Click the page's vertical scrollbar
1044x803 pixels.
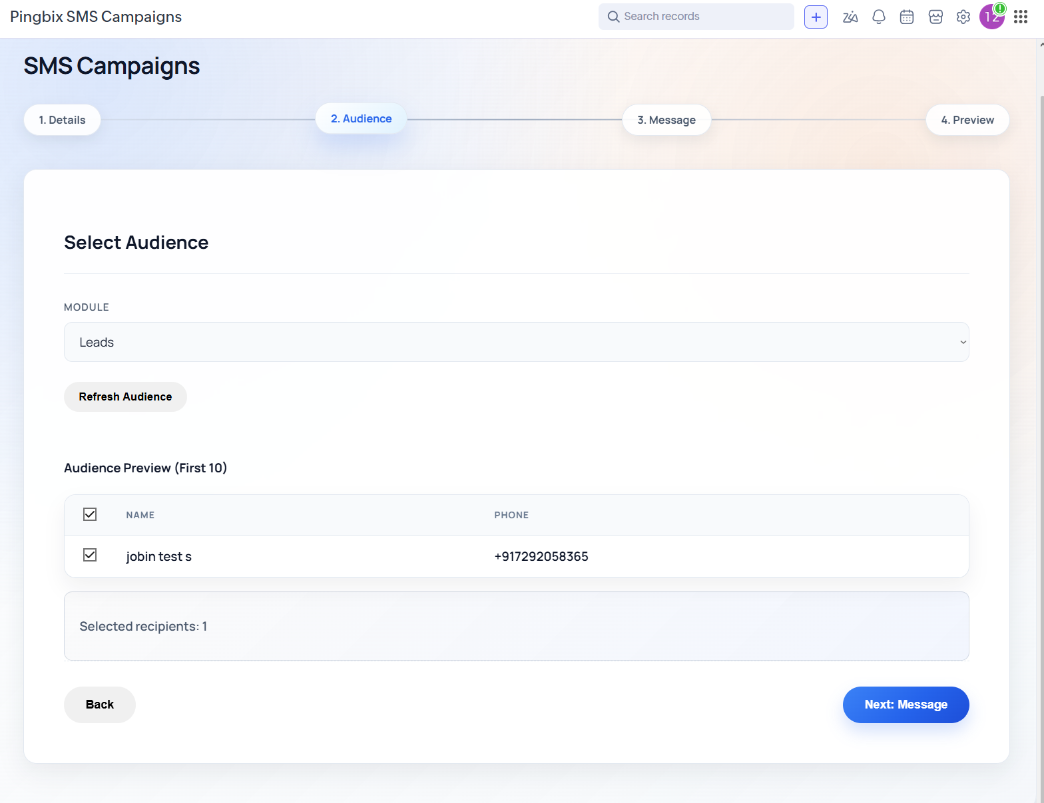click(1041, 399)
